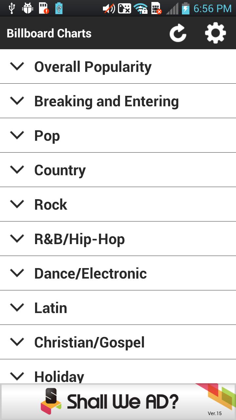Select the R&B/Hip-Hop category row
Image resolution: width=236 pixels, height=420 pixels.
click(118, 239)
